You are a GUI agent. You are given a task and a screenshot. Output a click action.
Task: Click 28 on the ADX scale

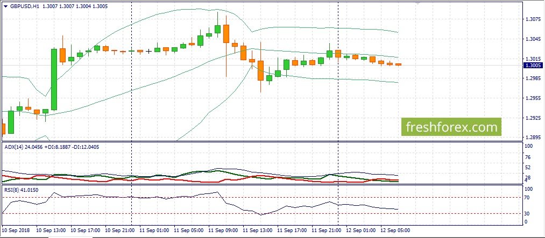(x=528, y=178)
